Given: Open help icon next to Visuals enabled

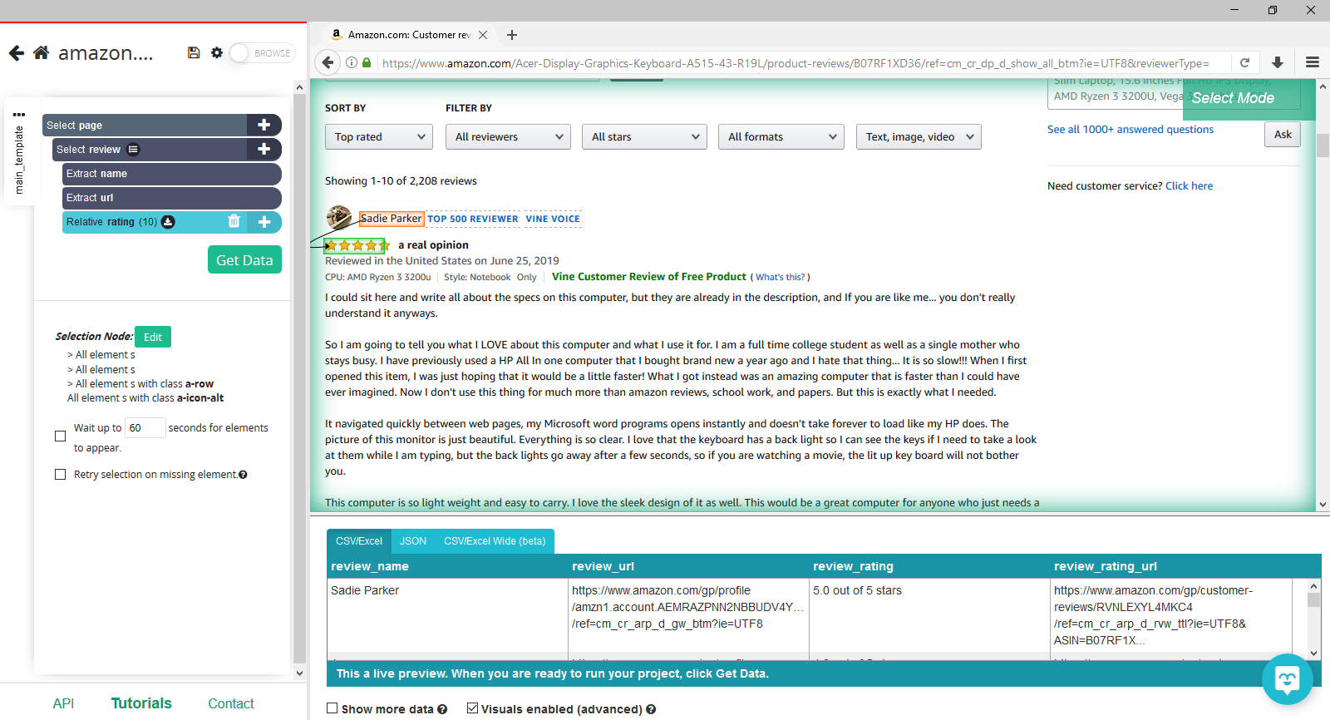Looking at the screenshot, I should [x=651, y=709].
